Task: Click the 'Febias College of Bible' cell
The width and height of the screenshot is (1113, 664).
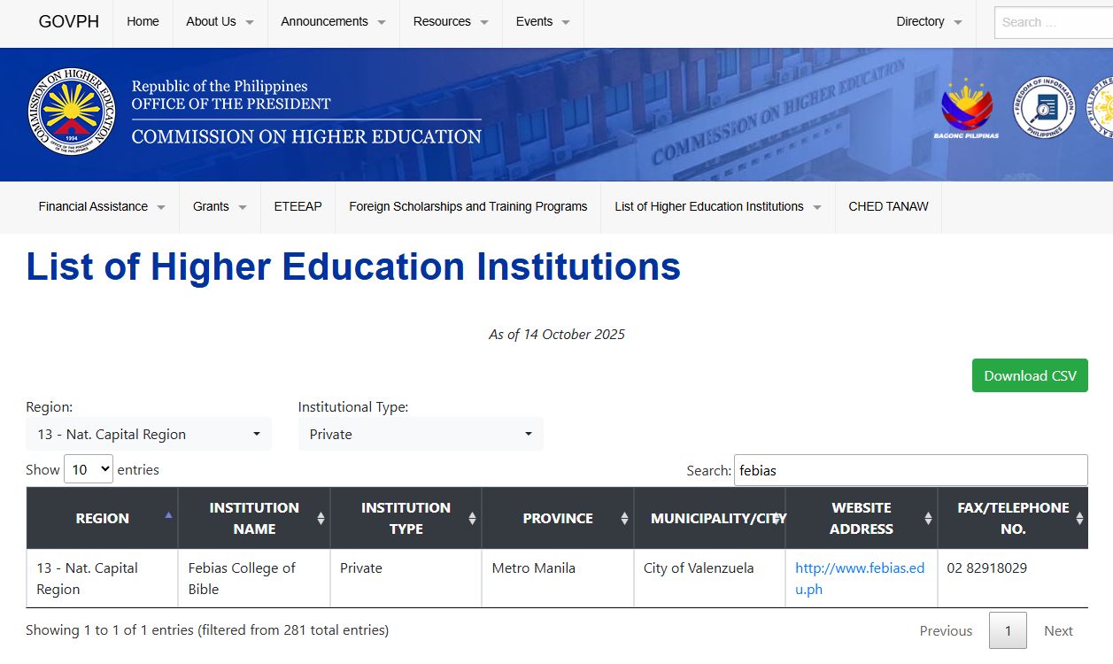Action: (254, 578)
